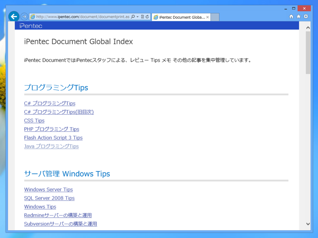
Task: Click the iPentec Document Global Index title
Action: [x=78, y=42]
